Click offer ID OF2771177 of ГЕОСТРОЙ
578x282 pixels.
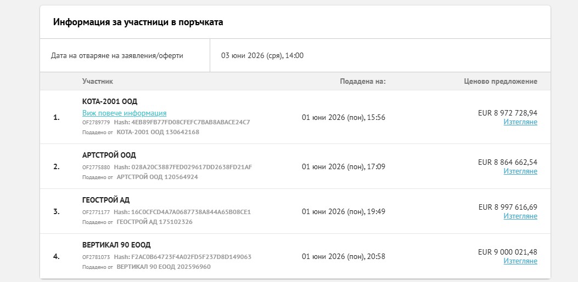96,212
